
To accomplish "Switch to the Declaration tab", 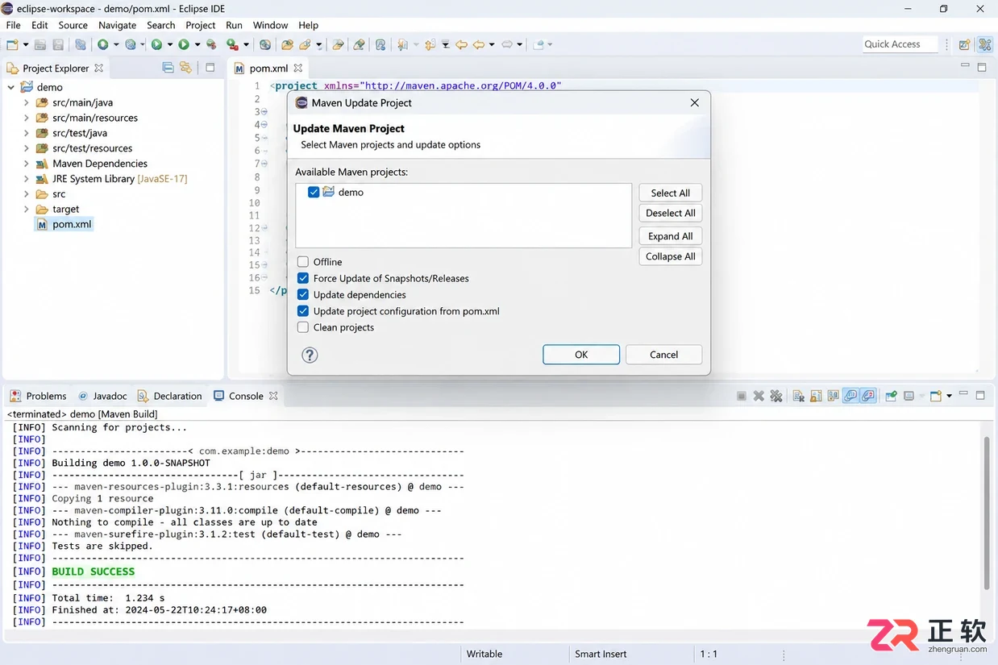I will pyautogui.click(x=169, y=396).
